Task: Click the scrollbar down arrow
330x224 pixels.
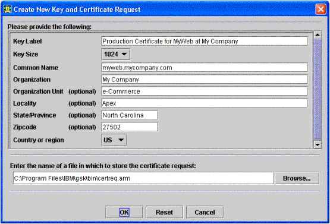Action: click(318, 144)
